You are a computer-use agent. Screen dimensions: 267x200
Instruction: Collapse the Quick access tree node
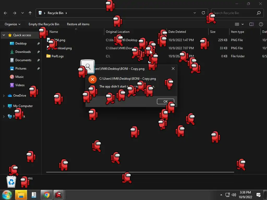pyautogui.click(x=4, y=35)
